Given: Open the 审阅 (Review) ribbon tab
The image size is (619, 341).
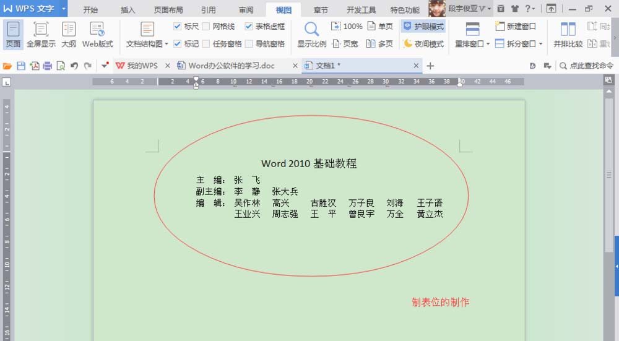Looking at the screenshot, I should (x=246, y=10).
